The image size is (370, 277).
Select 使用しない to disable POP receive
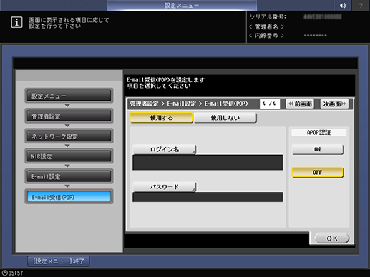[225, 118]
